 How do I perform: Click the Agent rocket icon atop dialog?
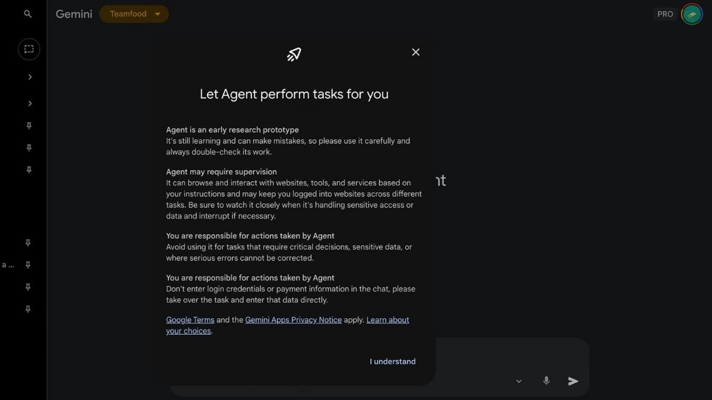294,54
